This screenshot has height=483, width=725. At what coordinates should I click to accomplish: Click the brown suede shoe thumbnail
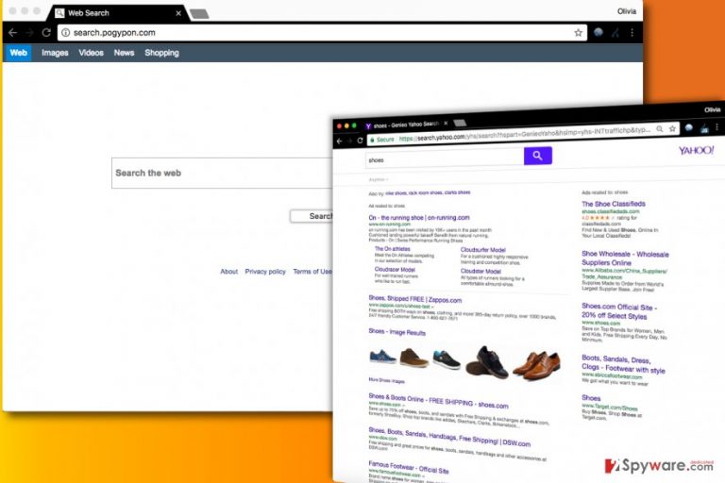point(413,358)
